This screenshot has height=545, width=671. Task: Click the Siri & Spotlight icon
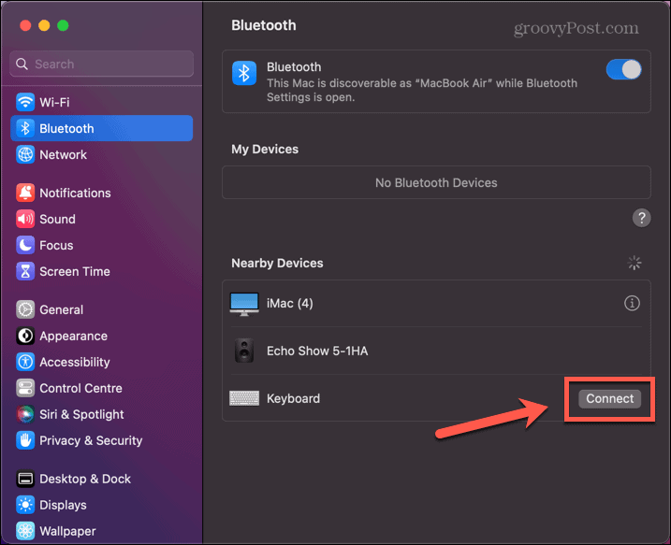tap(25, 414)
